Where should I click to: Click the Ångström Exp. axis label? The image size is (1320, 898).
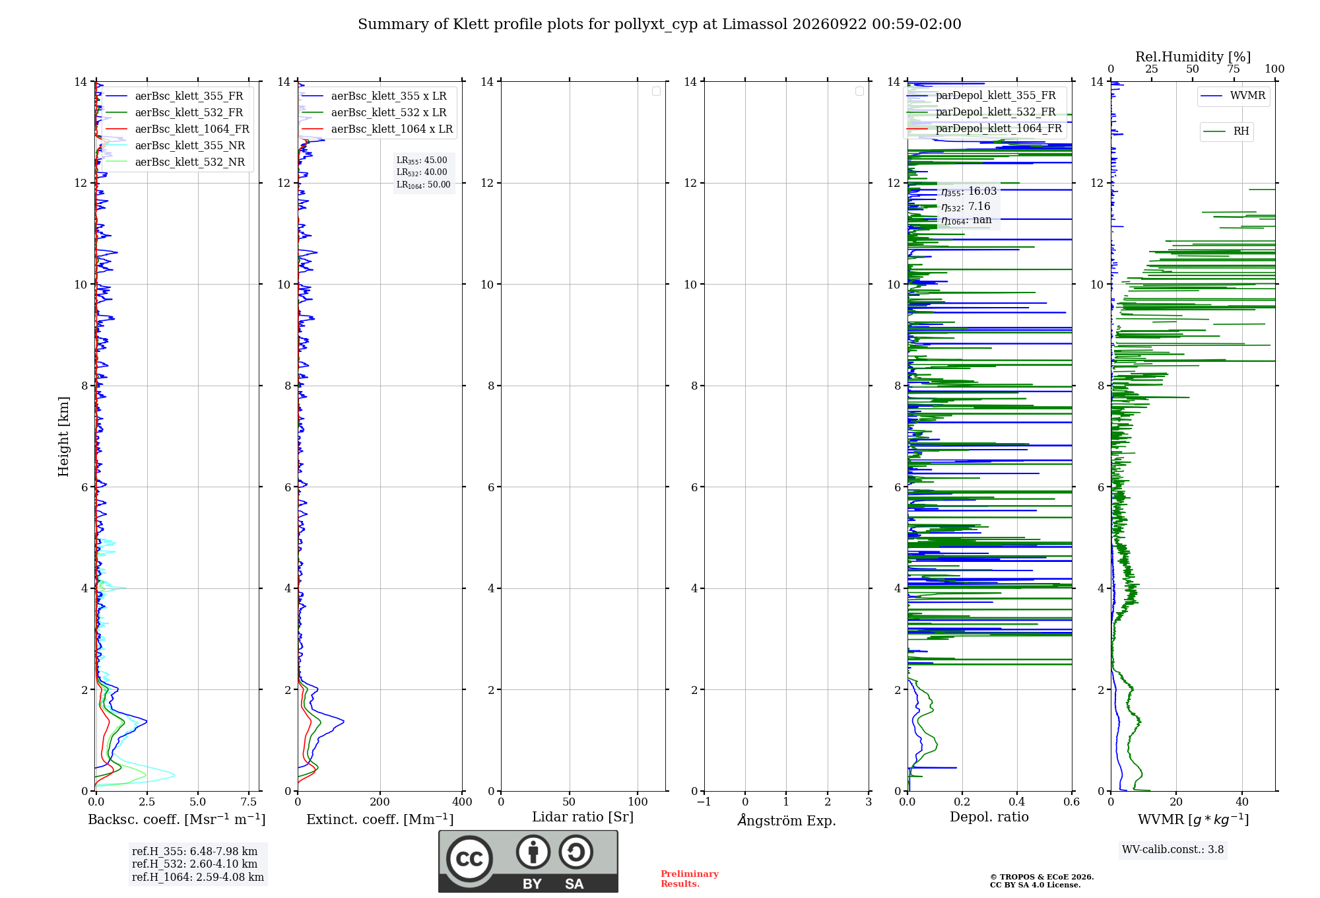click(x=787, y=820)
